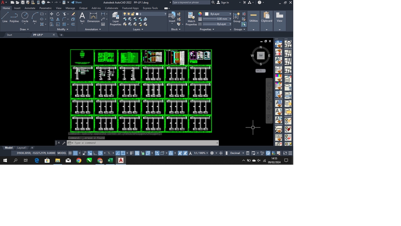Toggle transparency display on status bar
Viewport: 401px width, 226px height.
point(137,153)
